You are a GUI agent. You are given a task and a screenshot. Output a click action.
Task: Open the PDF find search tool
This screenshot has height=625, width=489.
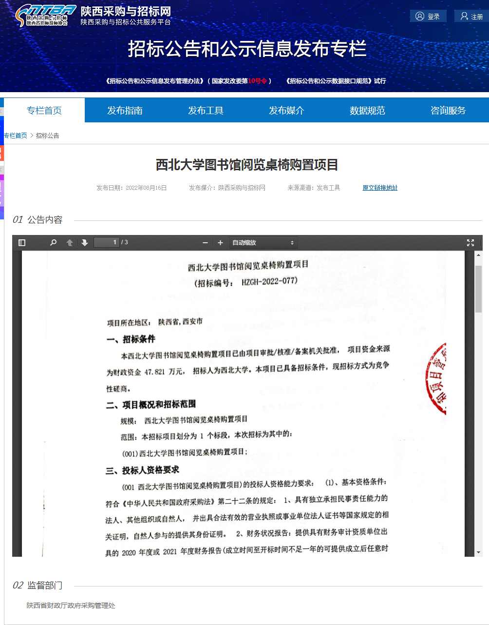[x=54, y=243]
